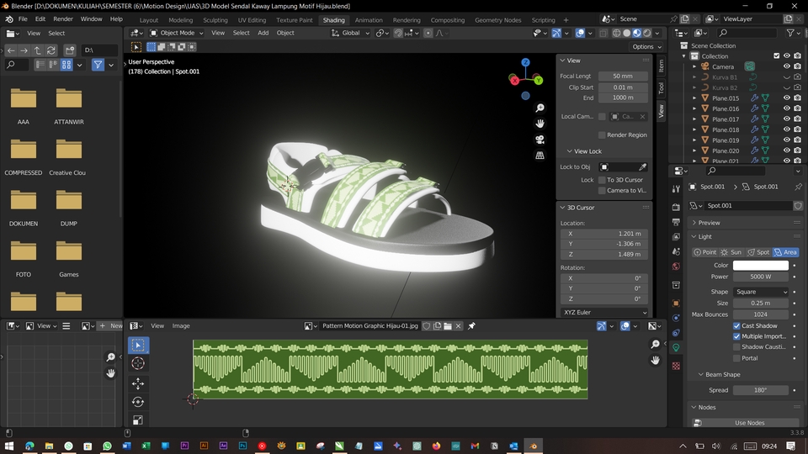
Task: Enable Camera to View lock checkbox
Action: (x=601, y=191)
